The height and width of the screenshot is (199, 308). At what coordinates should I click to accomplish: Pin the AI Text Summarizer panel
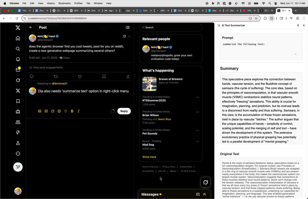(298, 25)
